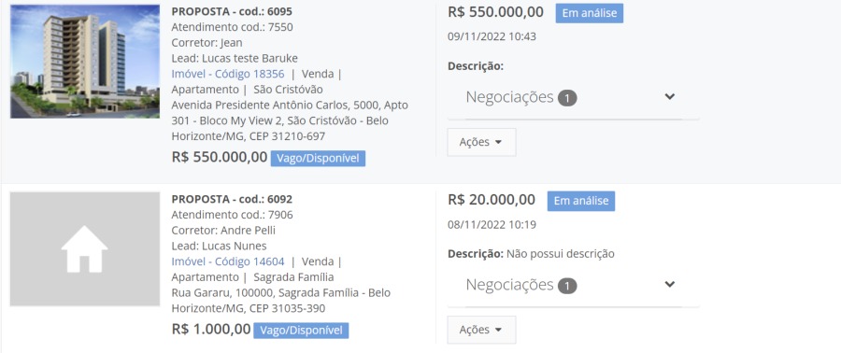
Task: Click the caret arrow in second Ações button
Action: [x=498, y=330]
